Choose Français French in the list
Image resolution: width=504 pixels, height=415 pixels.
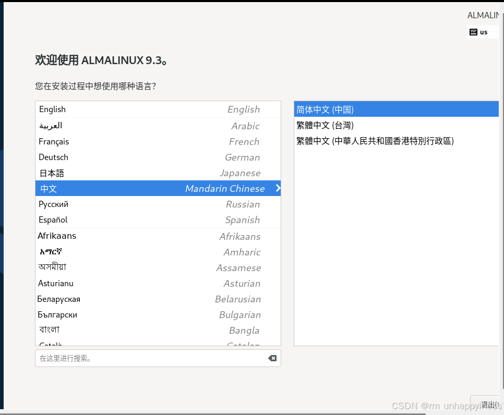[158, 141]
